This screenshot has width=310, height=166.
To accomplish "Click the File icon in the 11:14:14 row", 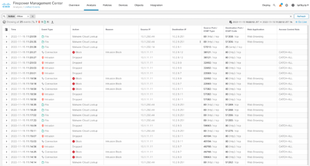I will 43,162.
